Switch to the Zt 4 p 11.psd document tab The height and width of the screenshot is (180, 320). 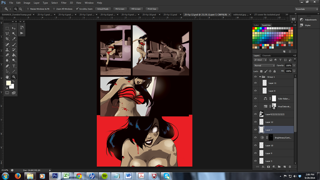tap(170, 15)
